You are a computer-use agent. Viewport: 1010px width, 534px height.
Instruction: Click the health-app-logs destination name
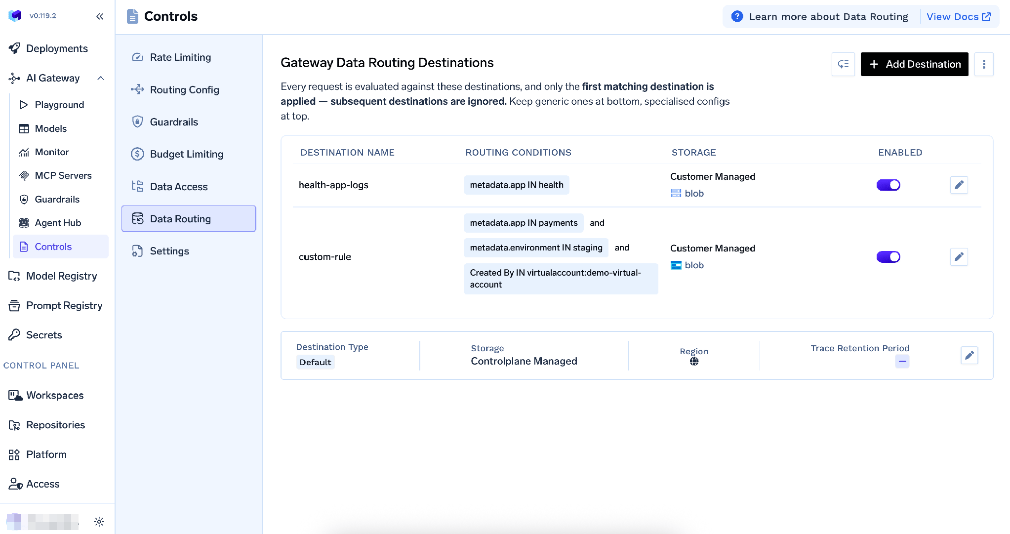point(333,185)
